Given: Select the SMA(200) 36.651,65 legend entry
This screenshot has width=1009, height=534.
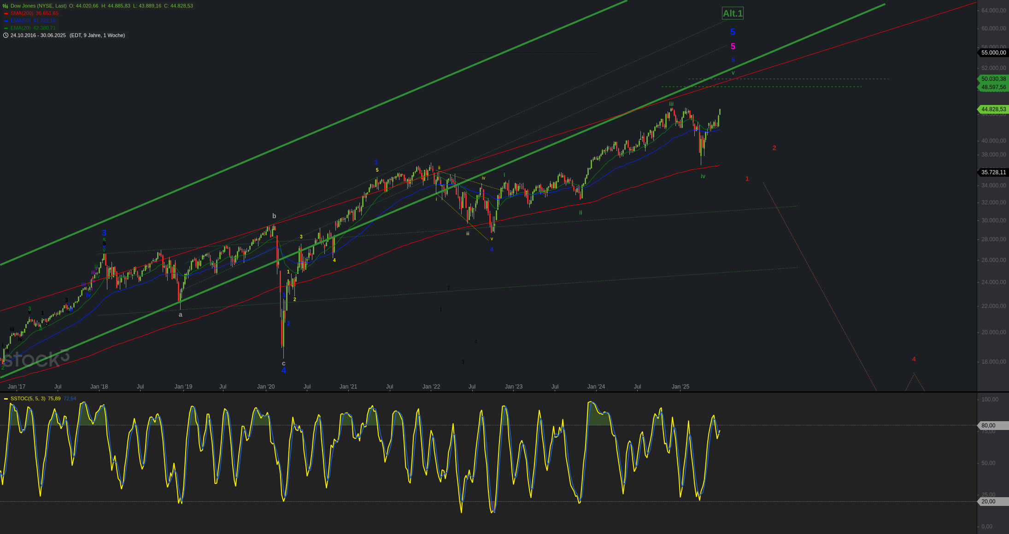Looking at the screenshot, I should pyautogui.click(x=35, y=13).
